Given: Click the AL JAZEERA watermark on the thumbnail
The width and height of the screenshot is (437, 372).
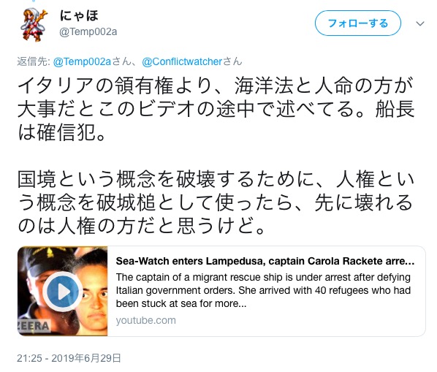Looking at the screenshot, I should coord(34,326).
